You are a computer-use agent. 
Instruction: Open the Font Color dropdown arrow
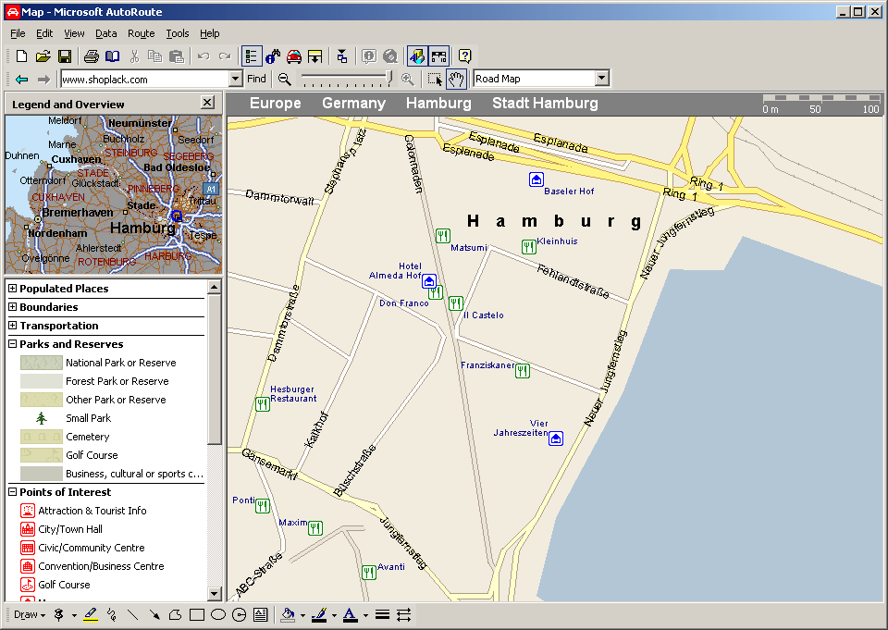pyautogui.click(x=366, y=615)
